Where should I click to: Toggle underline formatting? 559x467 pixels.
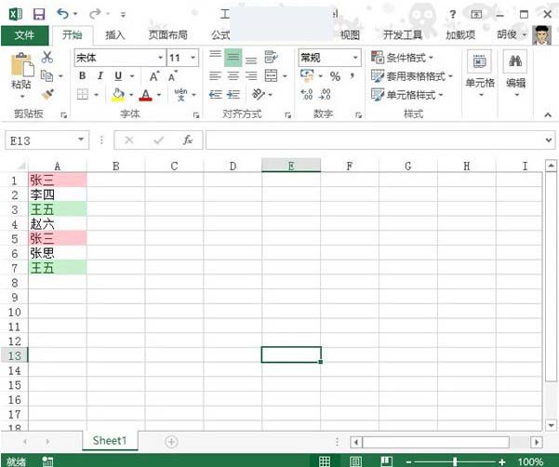(118, 75)
